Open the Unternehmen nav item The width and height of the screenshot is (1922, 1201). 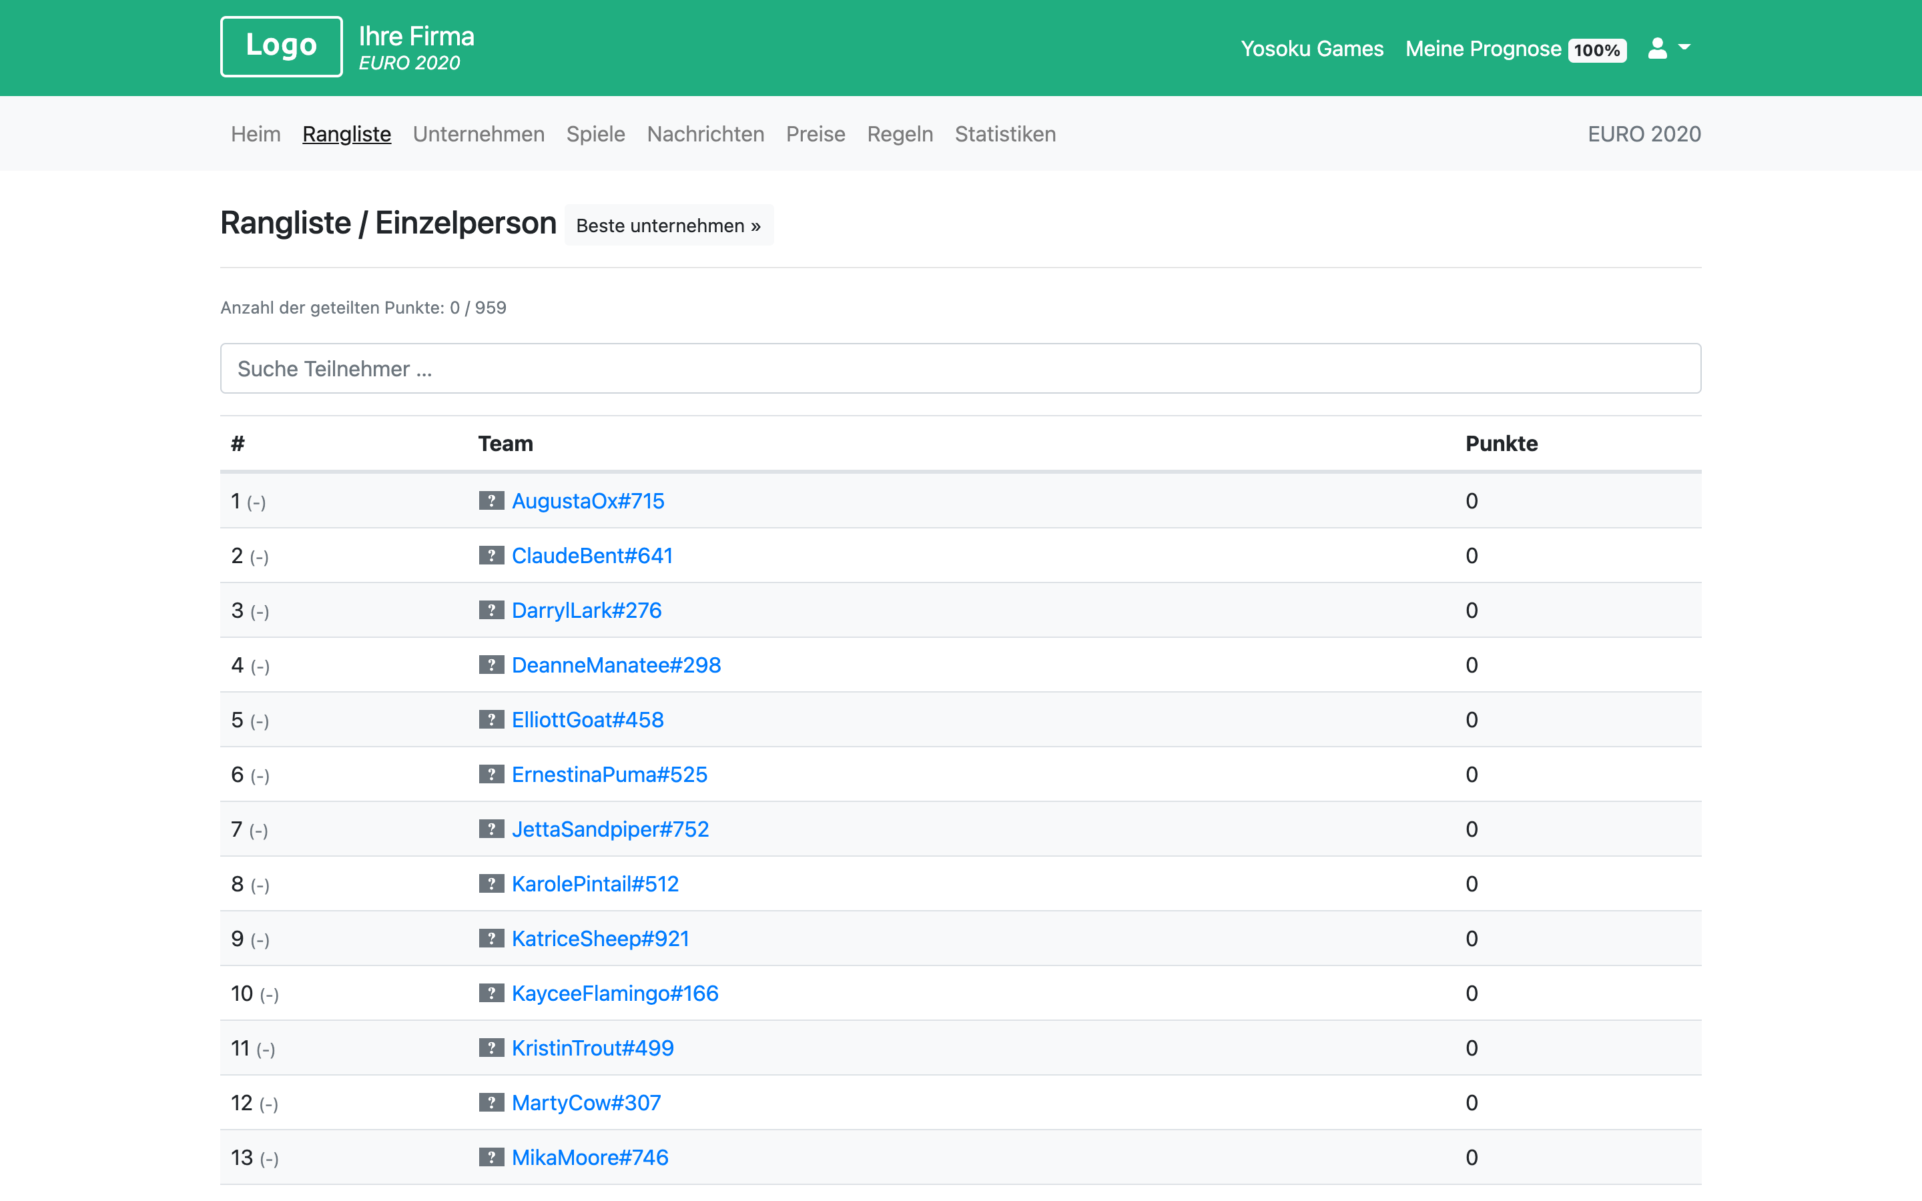click(479, 133)
